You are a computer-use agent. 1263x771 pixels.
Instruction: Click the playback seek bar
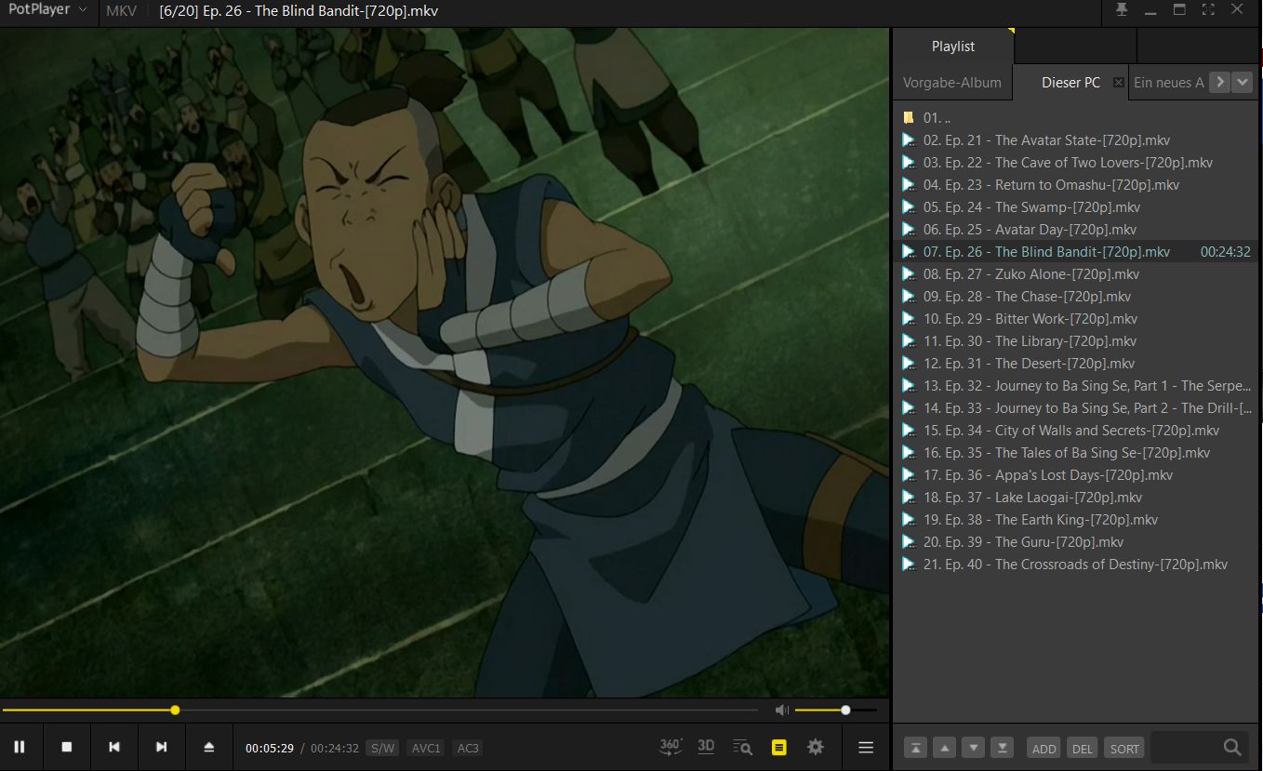tap(379, 710)
